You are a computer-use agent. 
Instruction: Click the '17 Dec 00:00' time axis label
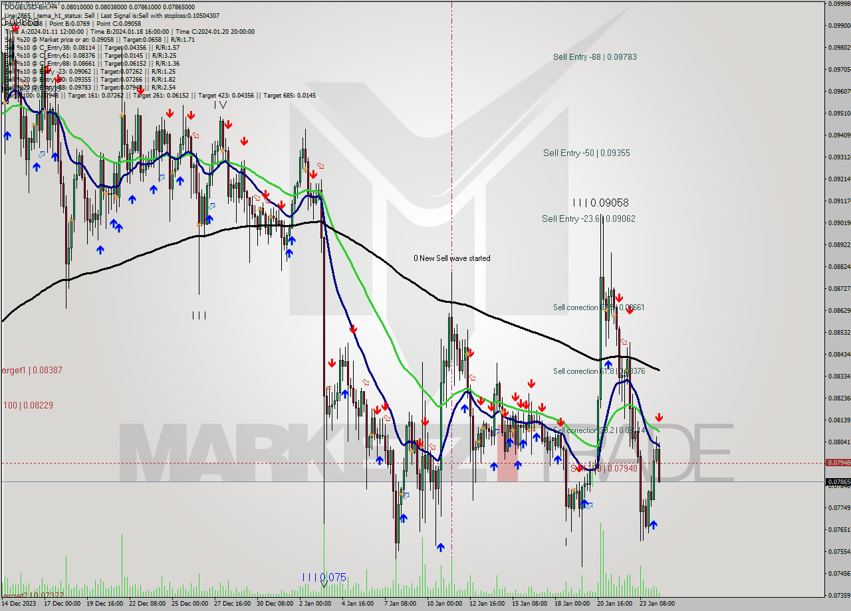click(x=62, y=604)
